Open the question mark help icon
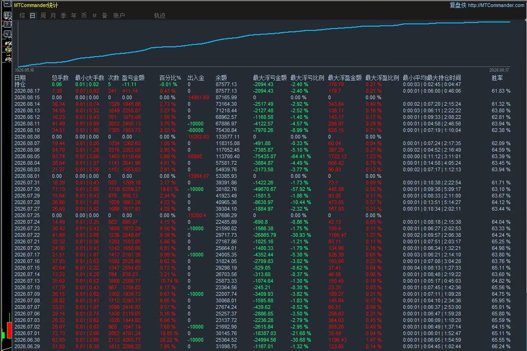The height and width of the screenshot is (351, 527). pos(7,24)
